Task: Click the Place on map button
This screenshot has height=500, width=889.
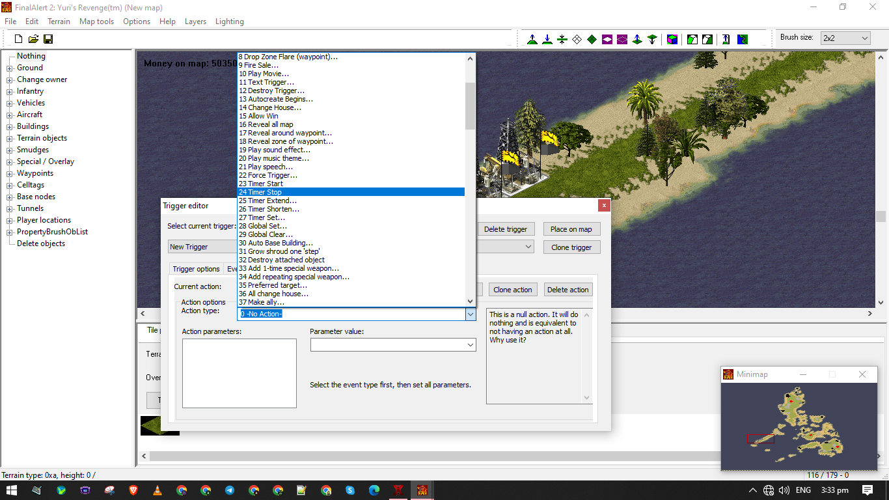Action: (571, 229)
